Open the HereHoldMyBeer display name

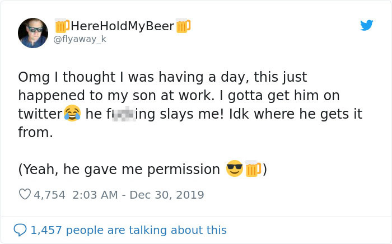click(x=122, y=26)
